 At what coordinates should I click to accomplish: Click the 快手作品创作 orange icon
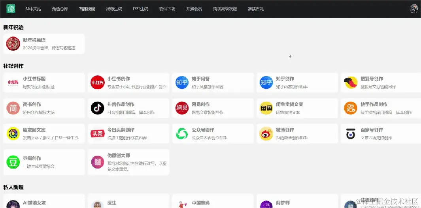coord(351,108)
